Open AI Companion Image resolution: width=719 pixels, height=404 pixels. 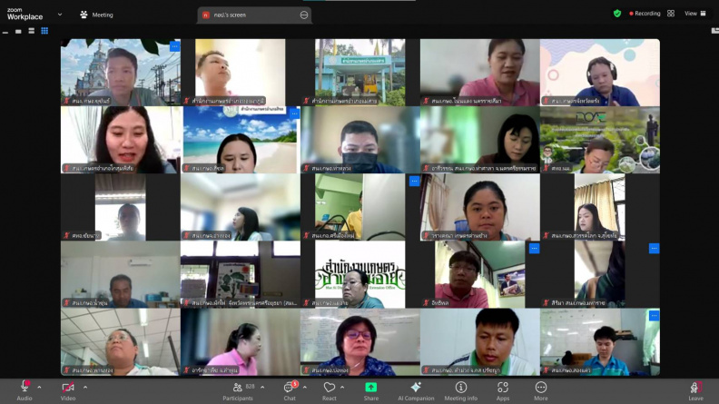pyautogui.click(x=416, y=391)
